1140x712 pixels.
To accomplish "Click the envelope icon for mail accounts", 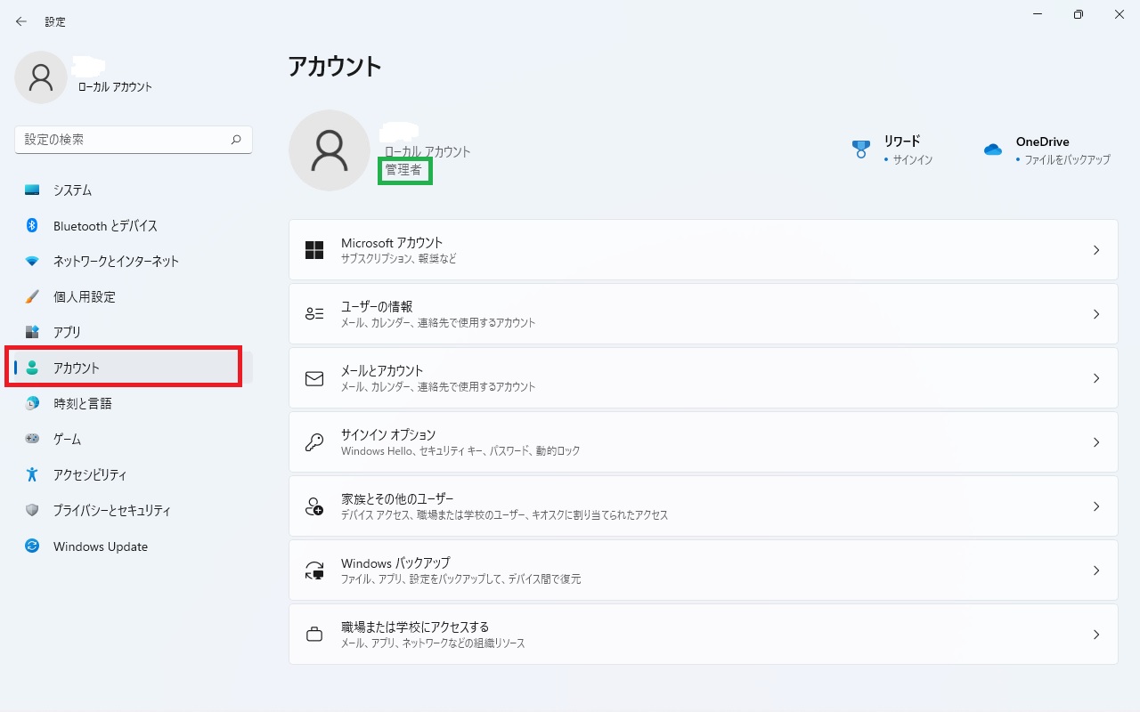I will coord(314,378).
